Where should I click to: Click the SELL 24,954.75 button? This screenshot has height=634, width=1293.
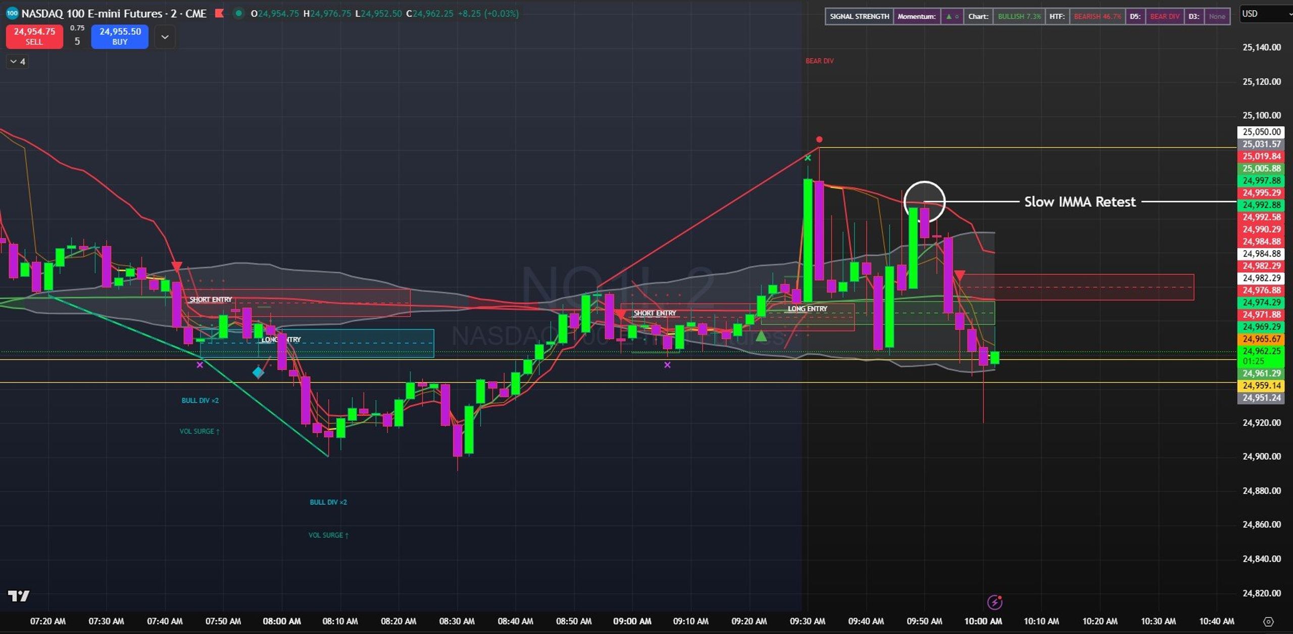pos(34,36)
